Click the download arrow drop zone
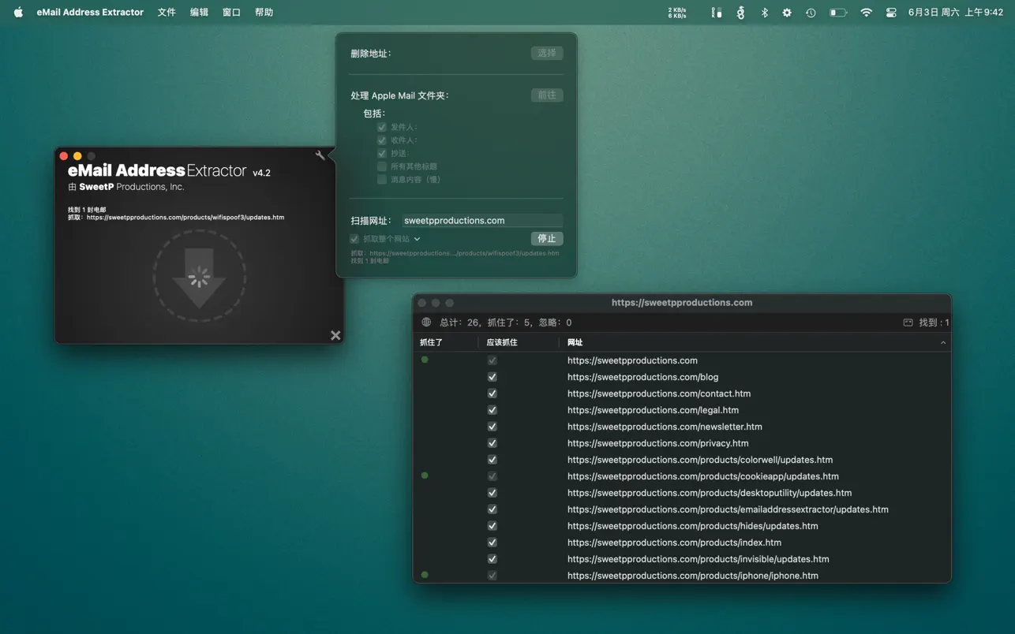1015x634 pixels. 199,276
